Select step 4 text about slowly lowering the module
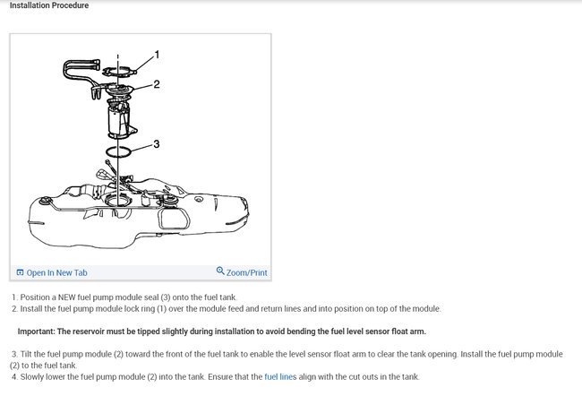This screenshot has height=396, width=582. point(216,376)
